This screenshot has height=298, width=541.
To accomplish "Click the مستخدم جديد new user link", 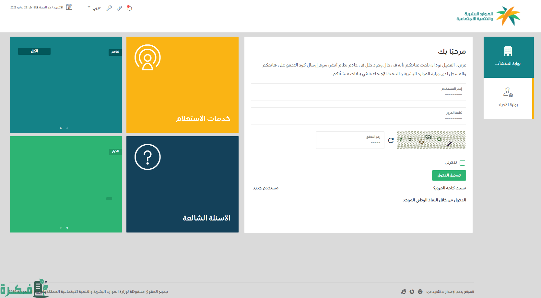I will (265, 188).
